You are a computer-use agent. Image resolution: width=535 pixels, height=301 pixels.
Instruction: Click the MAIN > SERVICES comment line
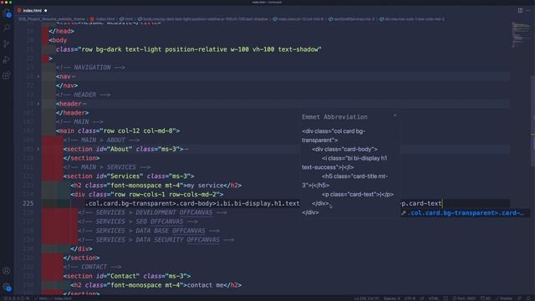coord(107,167)
